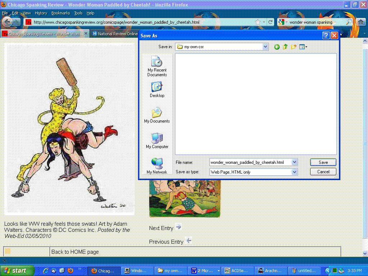Click the Next Entry arrow link
368x276 pixels.
[x=178, y=227]
